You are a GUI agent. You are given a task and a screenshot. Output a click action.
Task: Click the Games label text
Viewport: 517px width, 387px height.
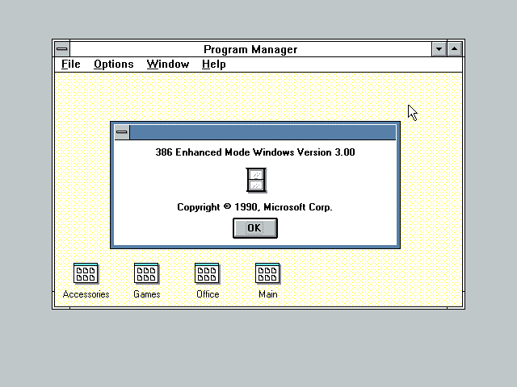tap(147, 294)
